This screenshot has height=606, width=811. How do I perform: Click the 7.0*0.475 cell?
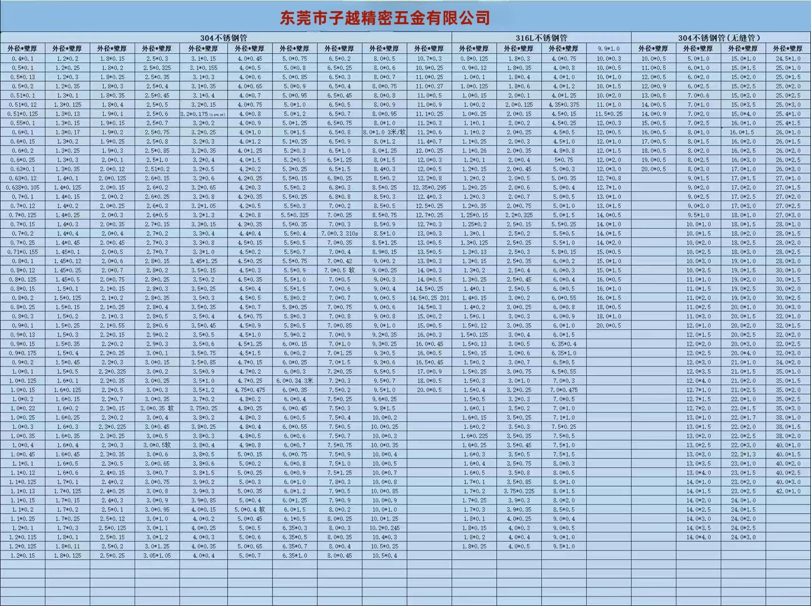[x=564, y=390]
